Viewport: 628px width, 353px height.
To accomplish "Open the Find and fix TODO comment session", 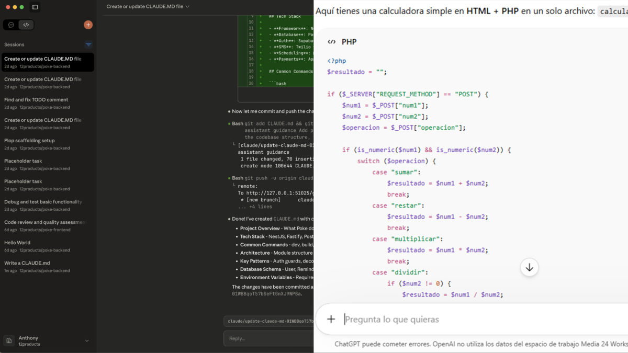I will point(48,103).
